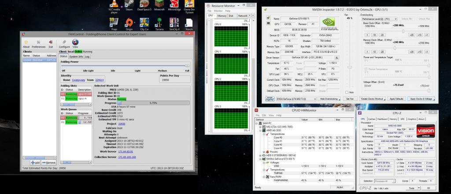Screen dimensions: 451x194
Task: Collapse the NVIDIA GeForce GTX 650 Ti node
Action: coord(260,159)
